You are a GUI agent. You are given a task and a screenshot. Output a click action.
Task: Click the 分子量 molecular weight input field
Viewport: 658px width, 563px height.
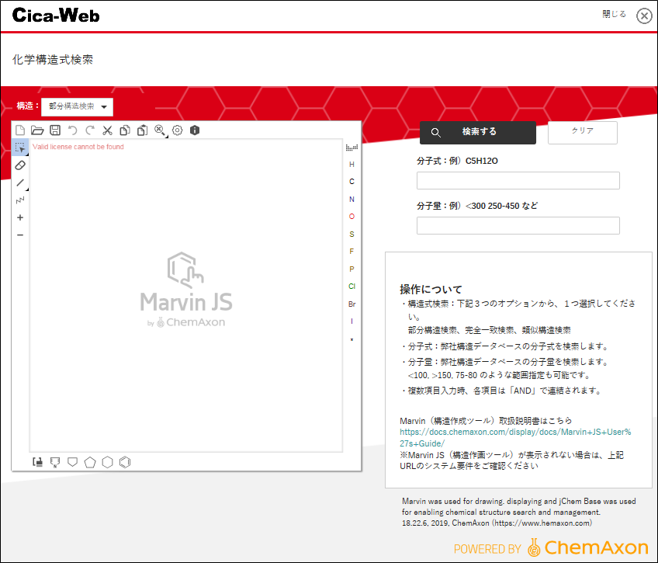pyautogui.click(x=518, y=225)
